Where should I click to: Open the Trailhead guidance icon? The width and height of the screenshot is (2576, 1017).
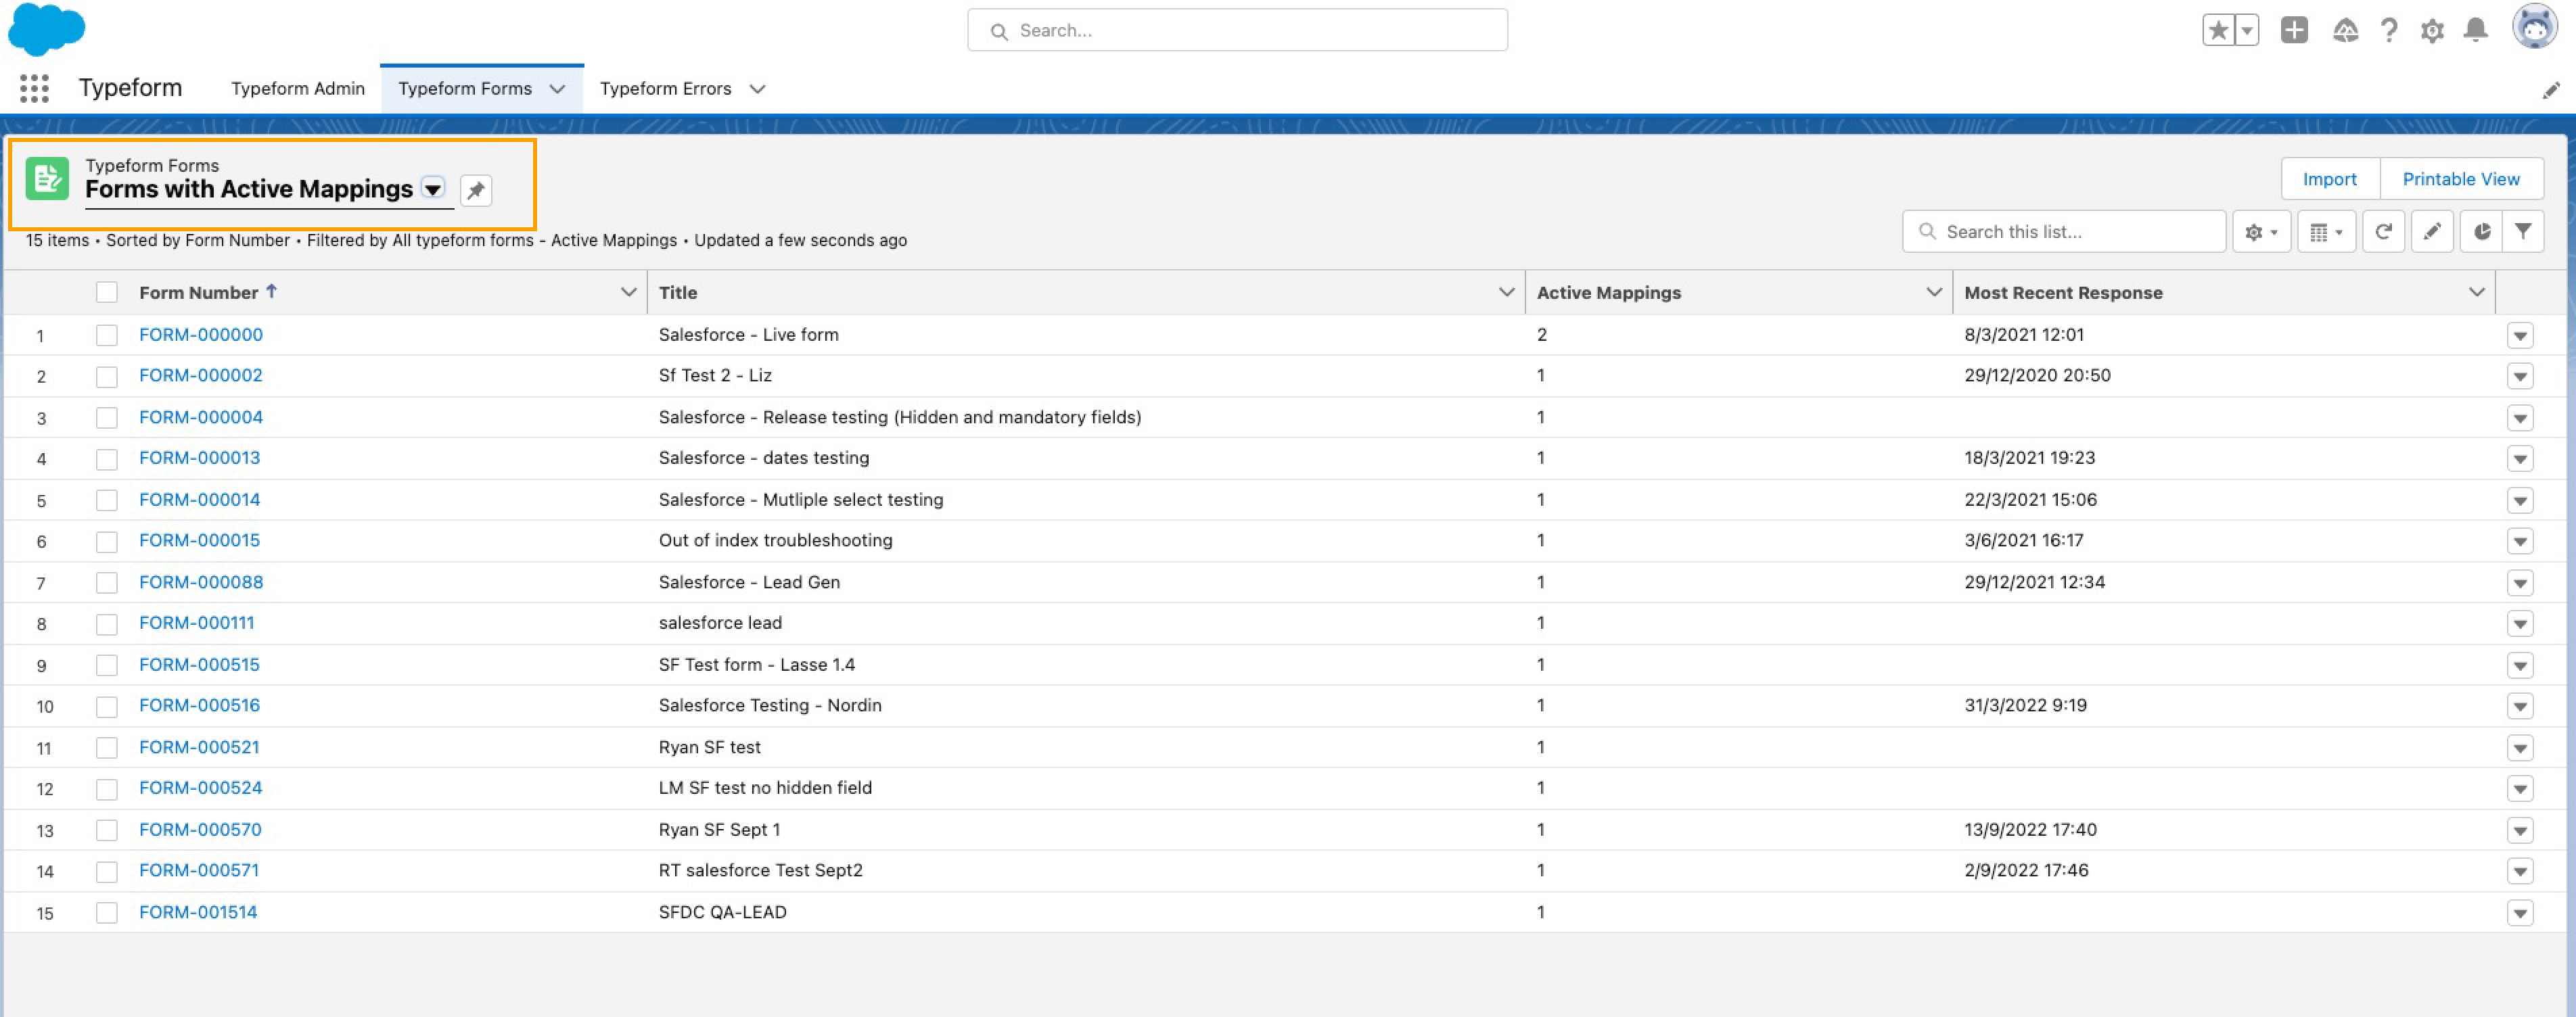[x=2345, y=30]
